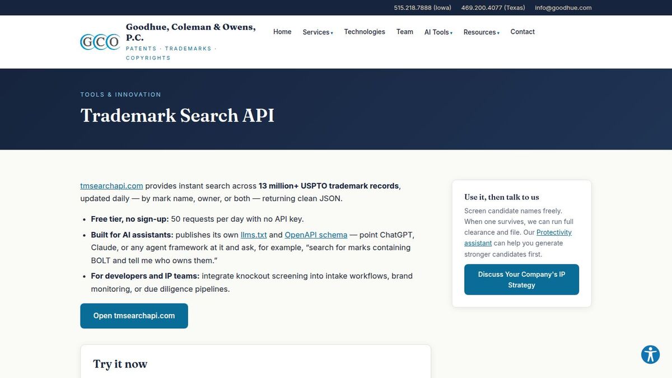Click the Patents · Trademarks · Copyrights tagline
The height and width of the screenshot is (378, 672).
click(171, 53)
